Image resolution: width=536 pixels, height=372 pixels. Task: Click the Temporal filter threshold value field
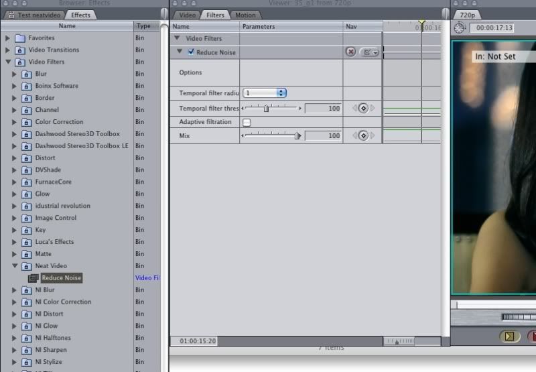click(324, 108)
